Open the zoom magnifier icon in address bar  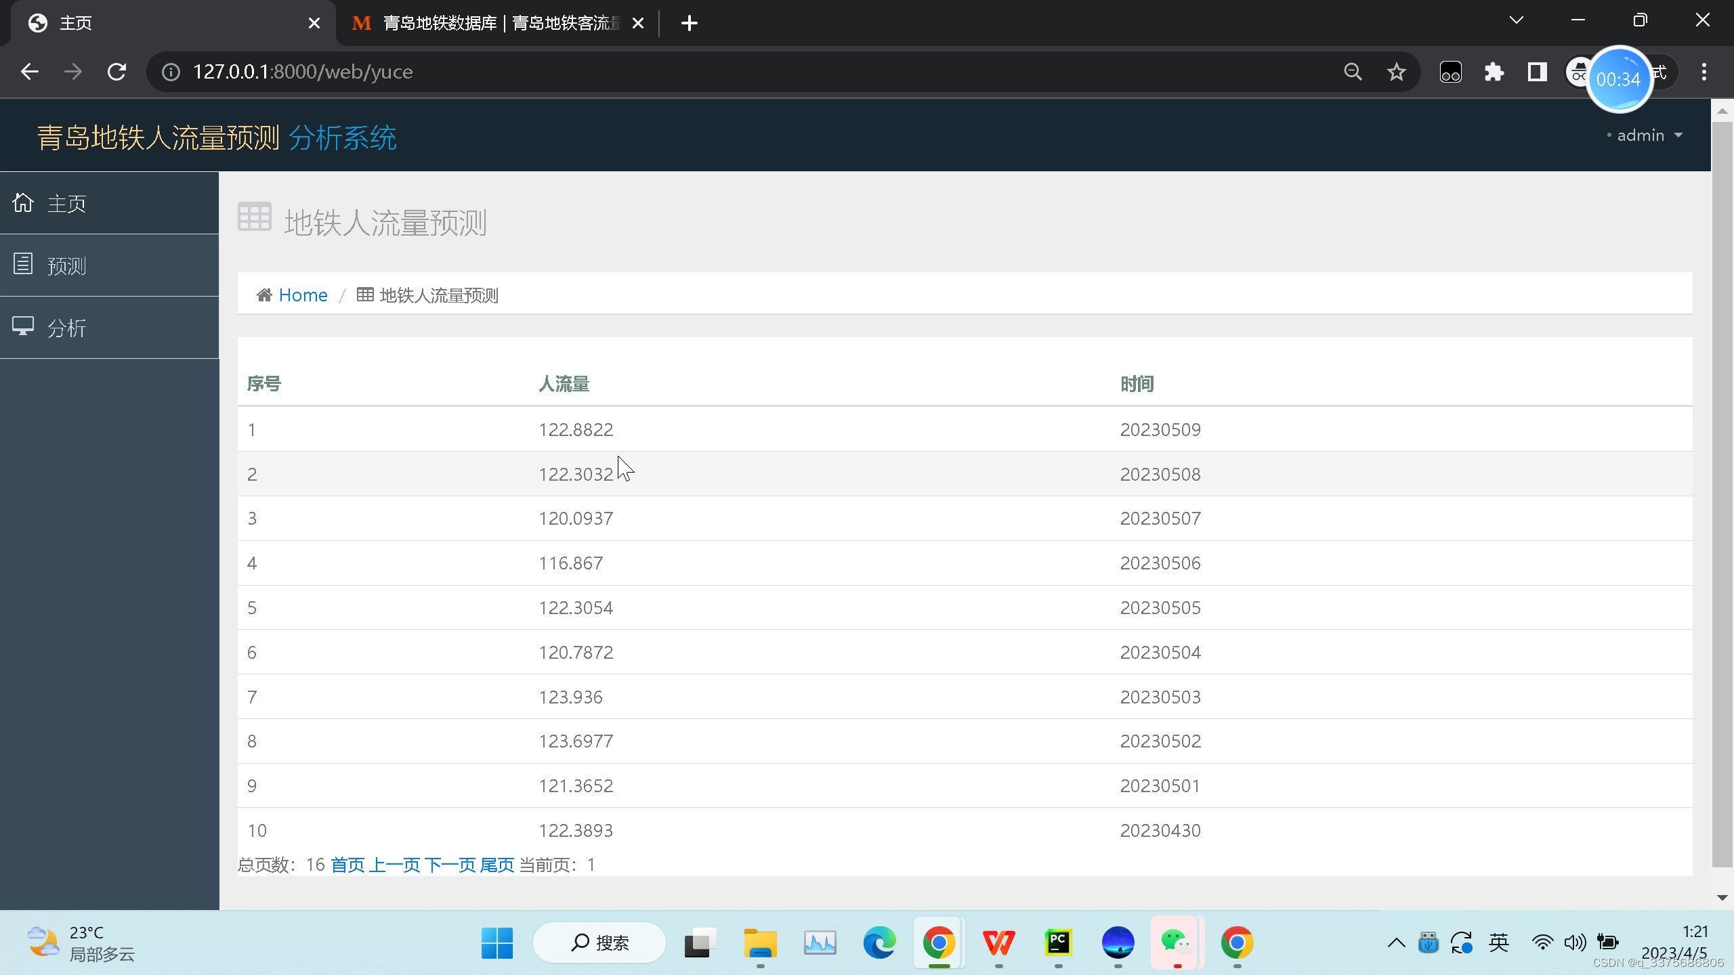coord(1352,71)
